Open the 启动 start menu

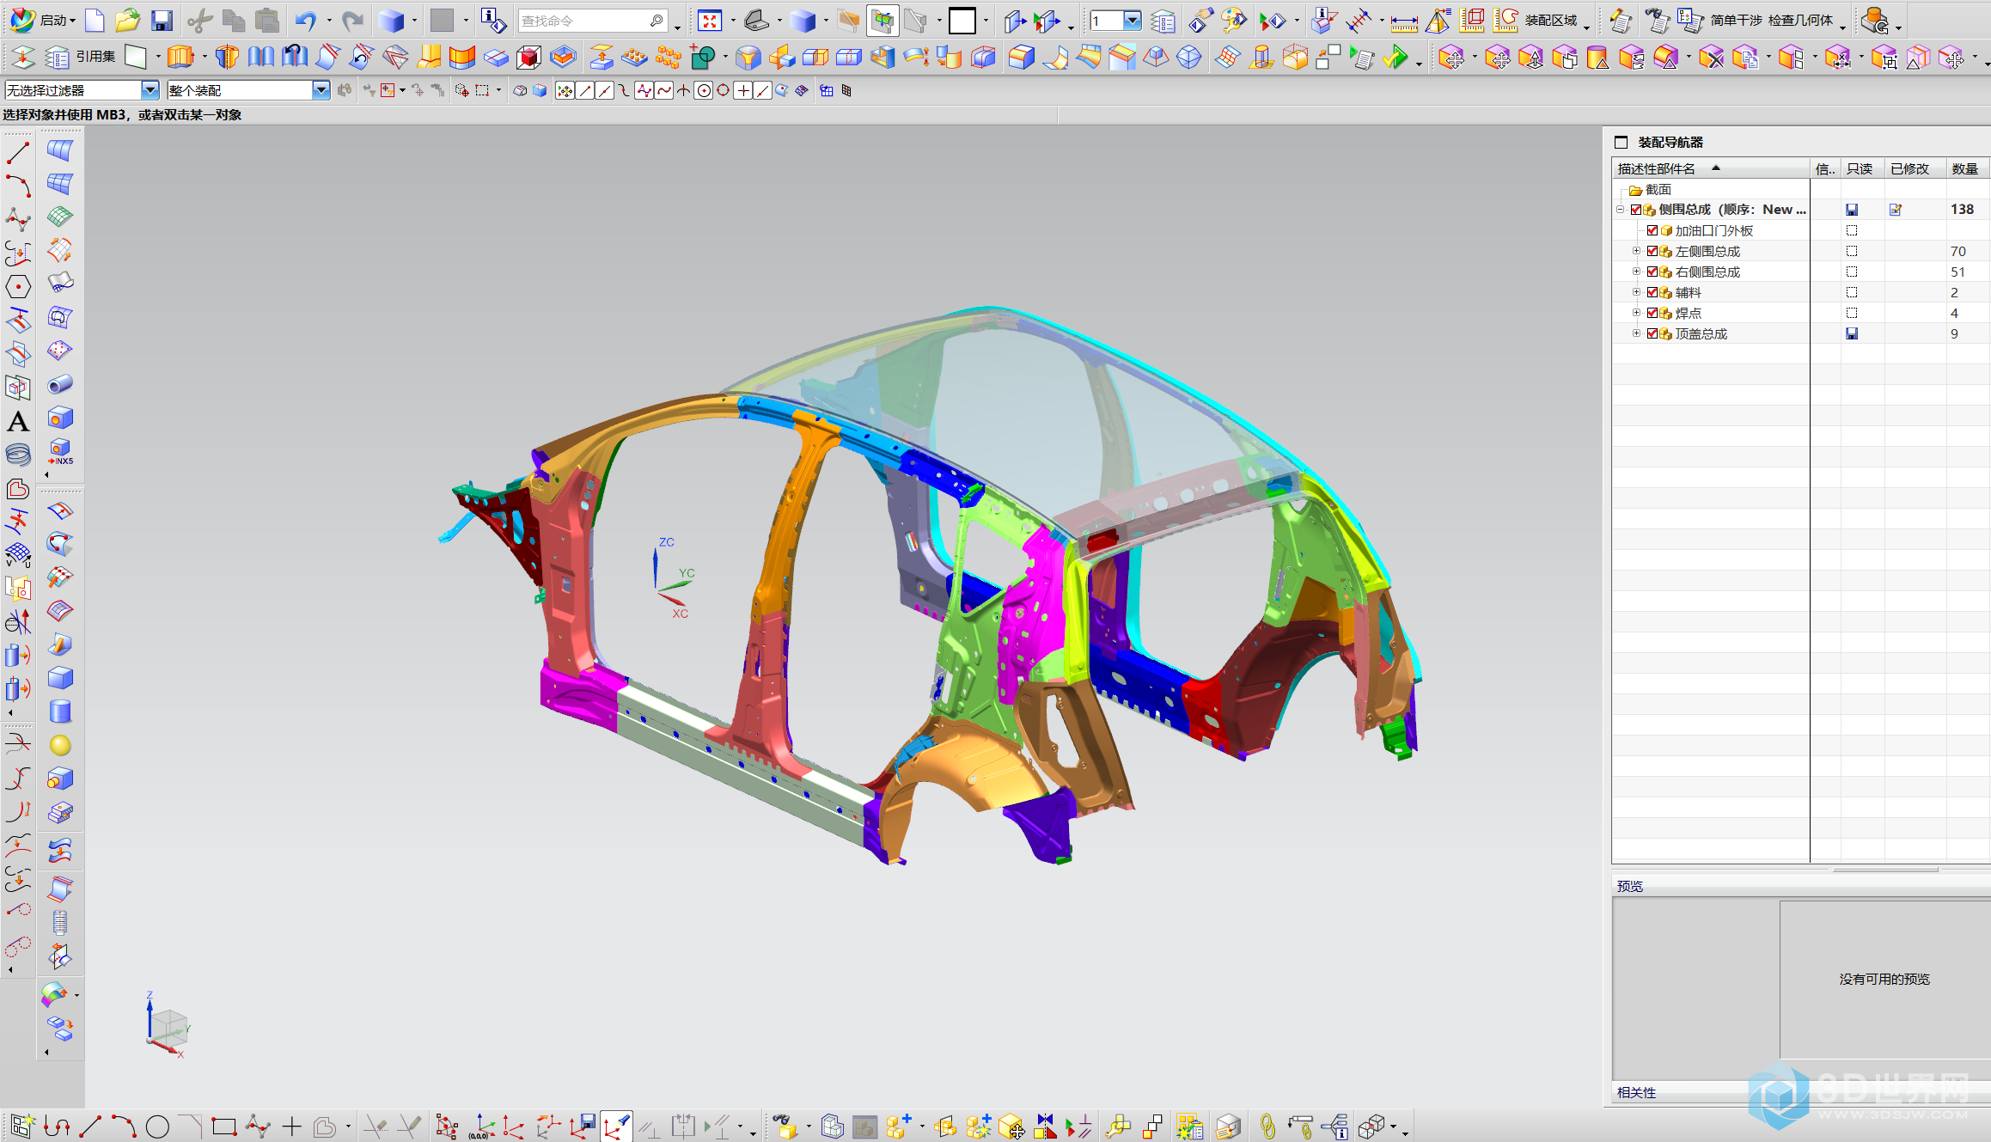point(43,20)
